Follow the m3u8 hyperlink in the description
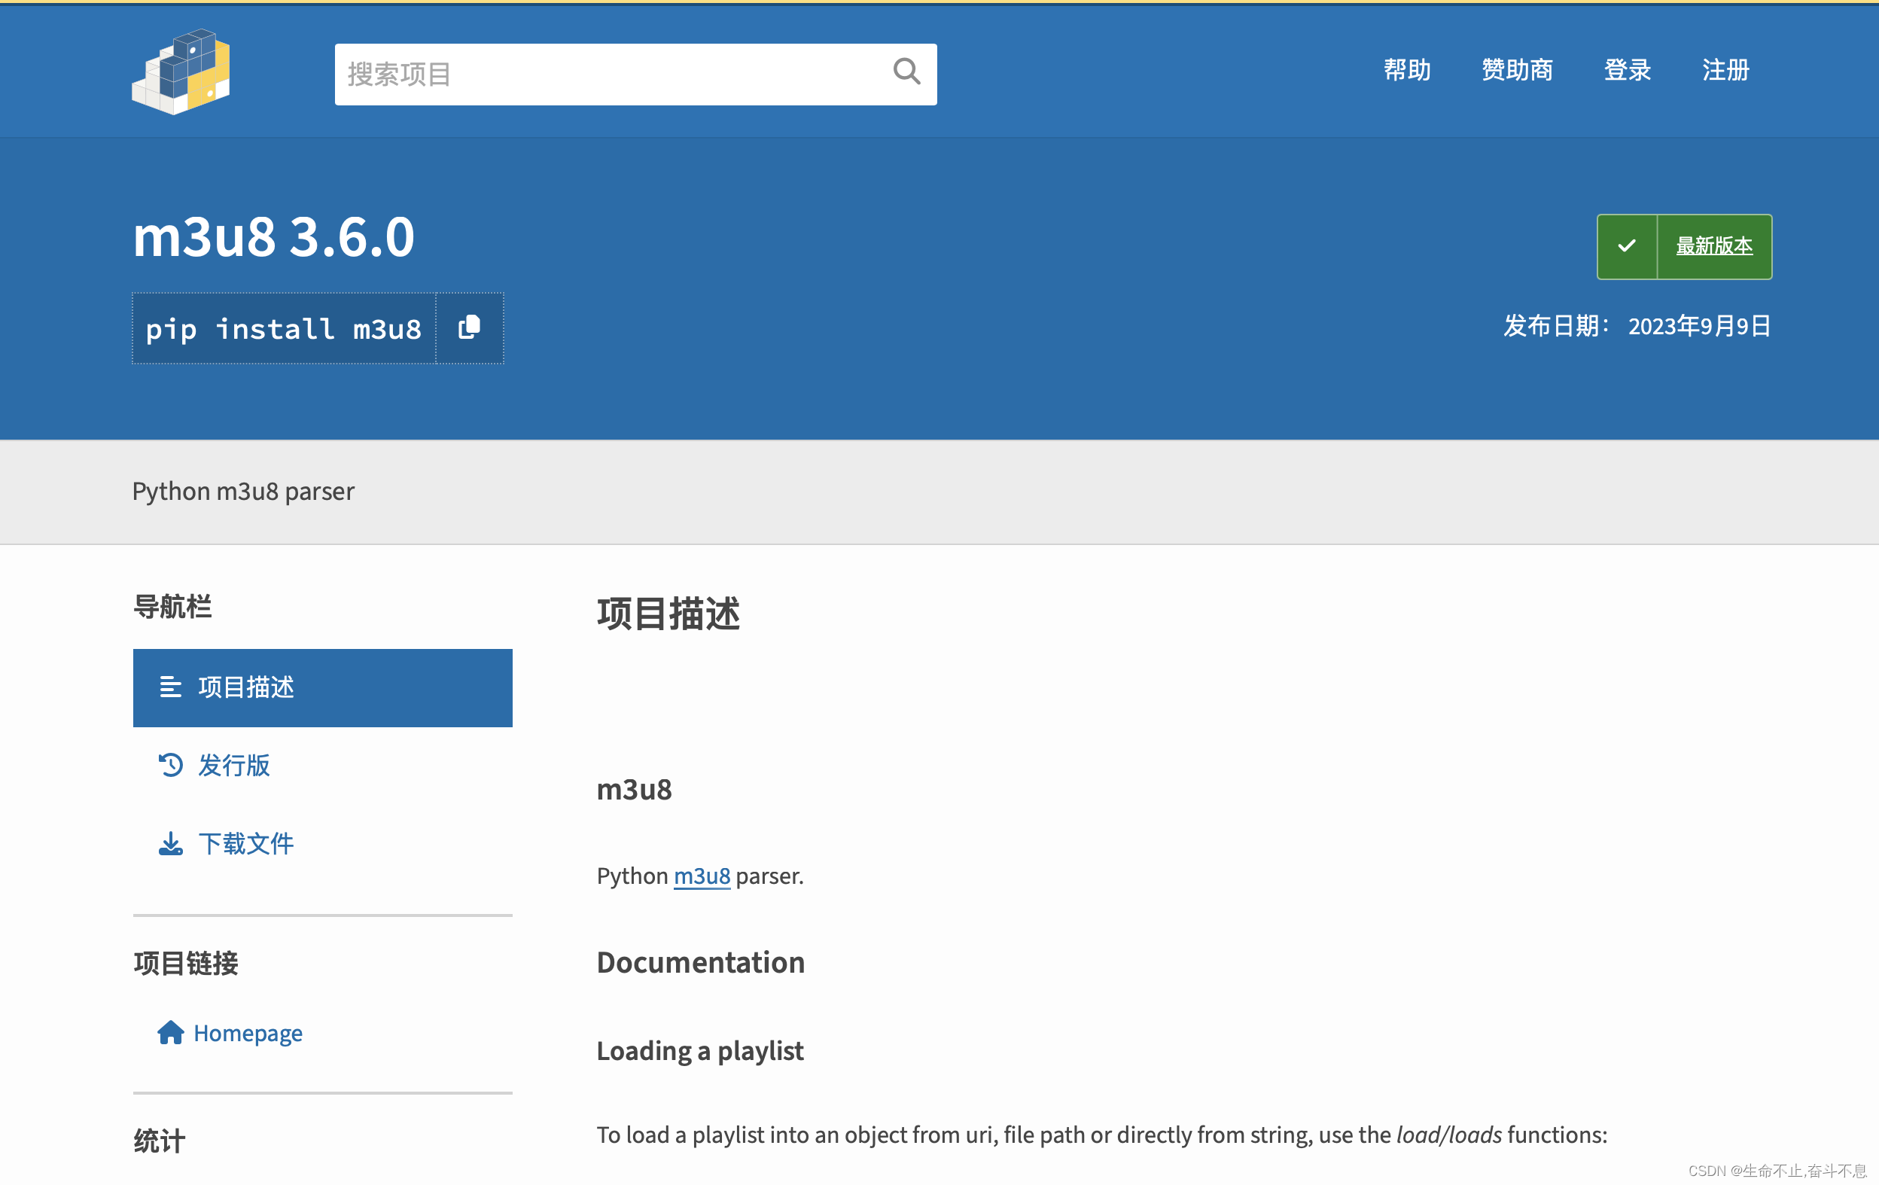This screenshot has width=1879, height=1185. click(702, 876)
